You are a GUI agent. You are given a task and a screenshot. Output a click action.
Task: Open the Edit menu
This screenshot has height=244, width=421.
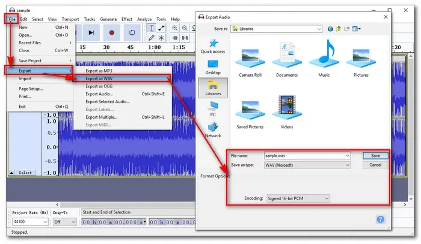coord(23,19)
